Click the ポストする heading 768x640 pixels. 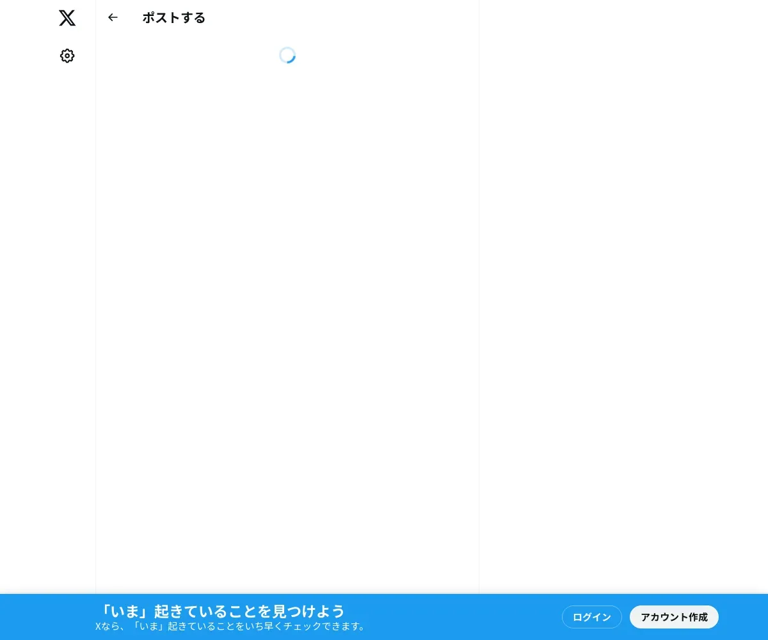(x=174, y=18)
